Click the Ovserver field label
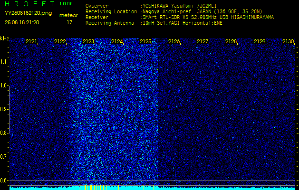This screenshot has height=190, width=299. (97, 6)
